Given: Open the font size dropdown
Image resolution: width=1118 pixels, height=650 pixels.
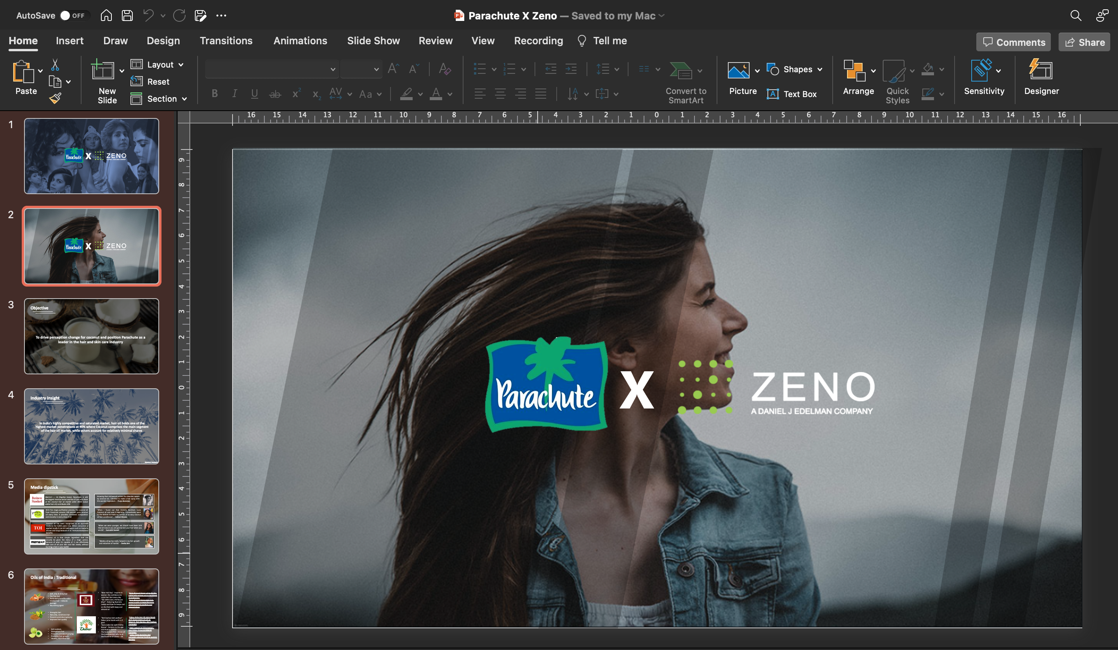Looking at the screenshot, I should tap(376, 69).
